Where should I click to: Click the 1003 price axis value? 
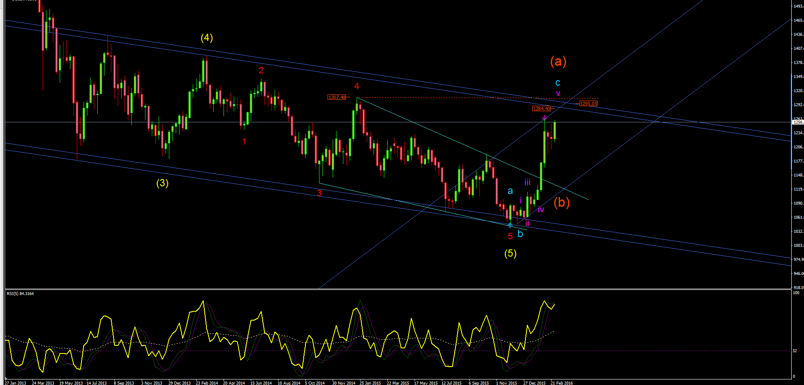pos(798,246)
